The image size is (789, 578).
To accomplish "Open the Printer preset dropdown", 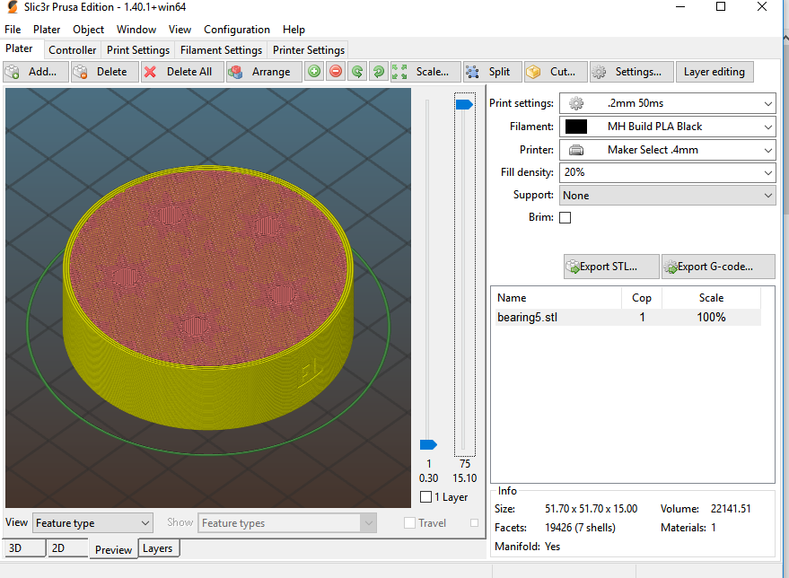I will (667, 150).
